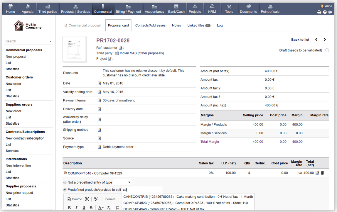Switch to Linked files tab
Screen dimensions: 337x212
click(199, 25)
